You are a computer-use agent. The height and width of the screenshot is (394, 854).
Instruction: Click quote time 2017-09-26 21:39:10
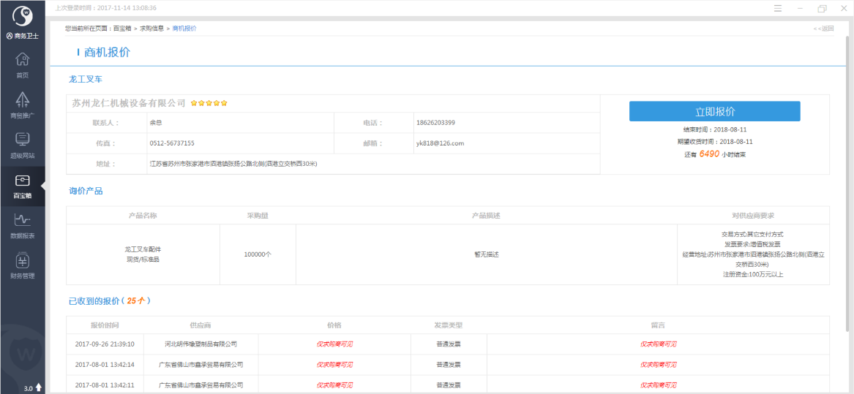point(105,344)
